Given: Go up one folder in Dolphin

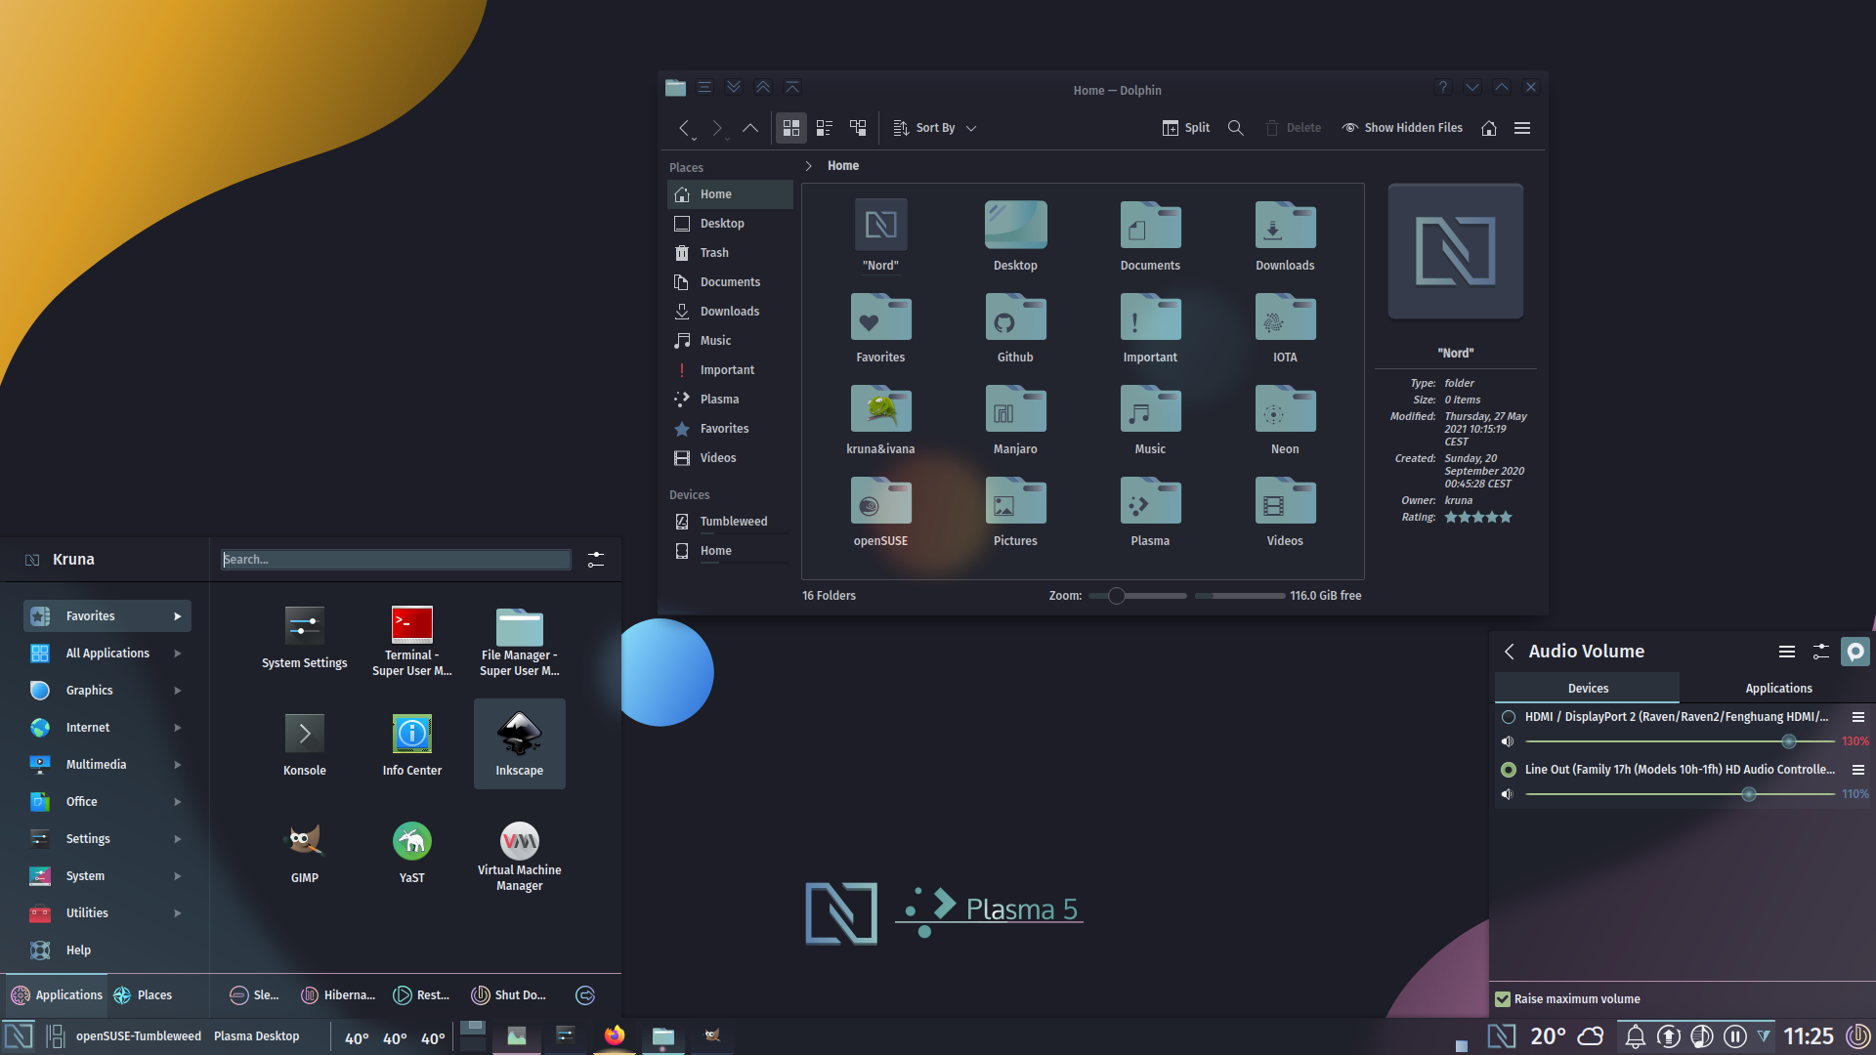Looking at the screenshot, I should pos(750,128).
